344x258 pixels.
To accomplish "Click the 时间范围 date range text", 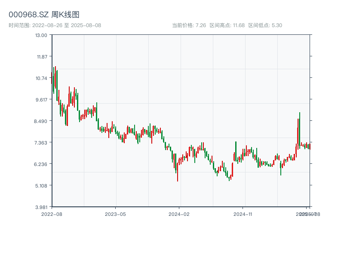I will 55,25.
